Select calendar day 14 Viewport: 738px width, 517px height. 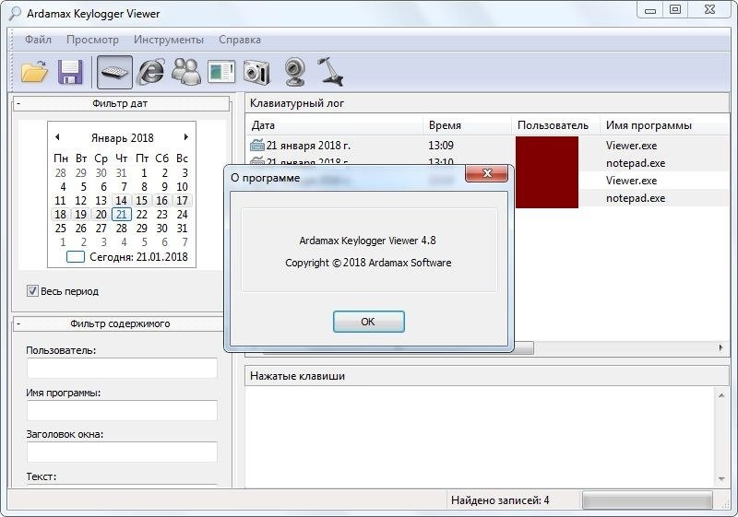[122, 201]
